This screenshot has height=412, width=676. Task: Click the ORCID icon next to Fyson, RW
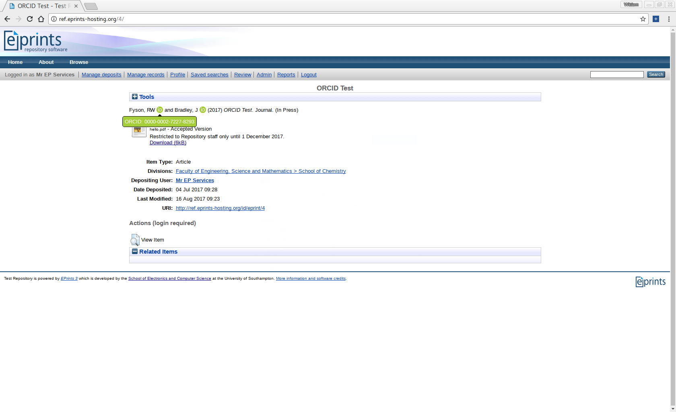tap(160, 110)
